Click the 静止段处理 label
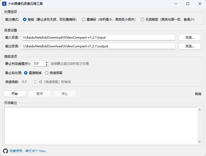Viewport: 206px width, 156px height. (x=13, y=73)
